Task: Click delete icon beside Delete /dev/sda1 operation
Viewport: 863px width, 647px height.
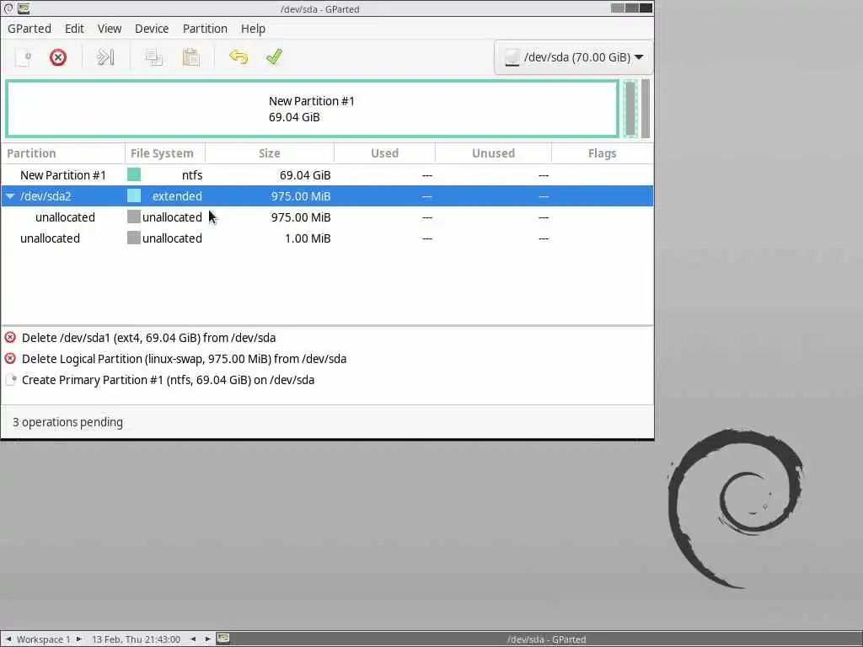Action: [x=10, y=337]
